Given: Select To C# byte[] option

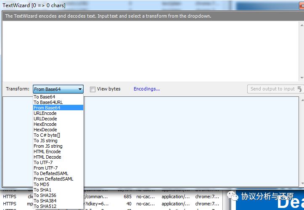Looking at the screenshot, I should (58, 135).
